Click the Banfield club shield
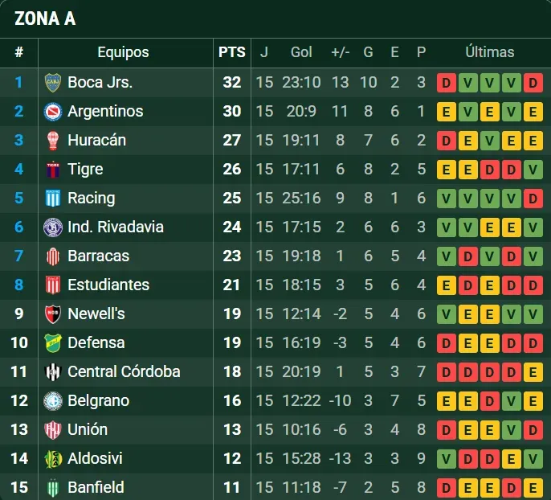 coord(53,487)
